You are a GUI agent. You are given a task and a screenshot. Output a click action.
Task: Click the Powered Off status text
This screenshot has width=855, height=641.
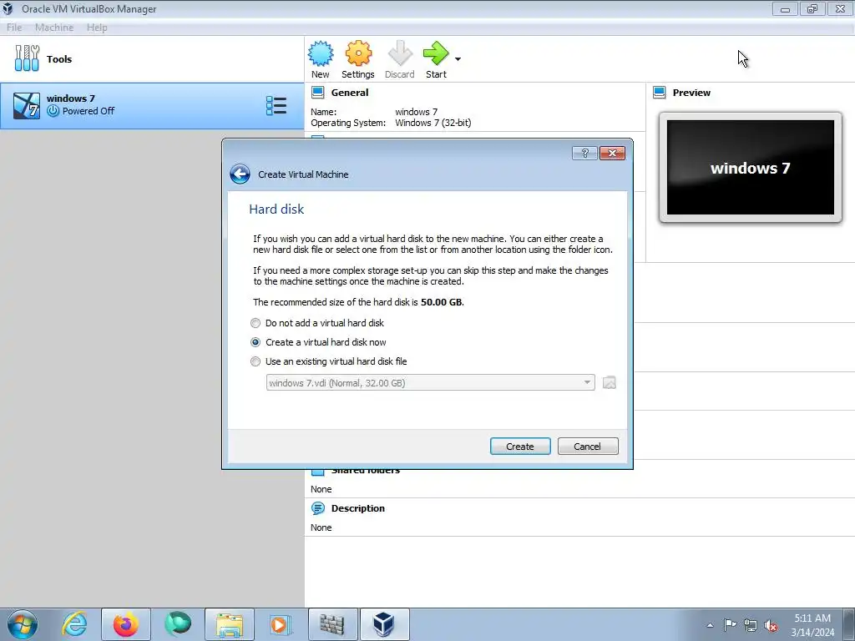pos(89,111)
